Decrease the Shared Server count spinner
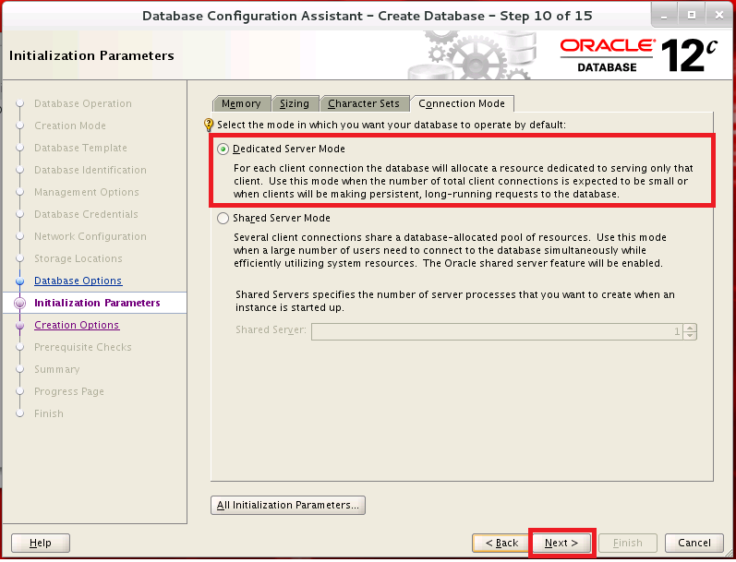This screenshot has width=736, height=562. click(x=691, y=335)
